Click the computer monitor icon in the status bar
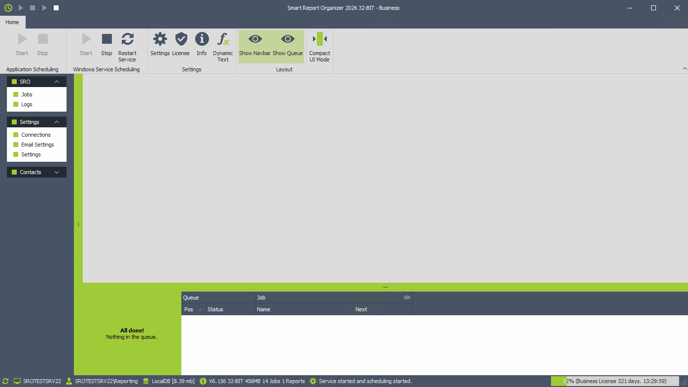The height and width of the screenshot is (387, 688). point(17,381)
